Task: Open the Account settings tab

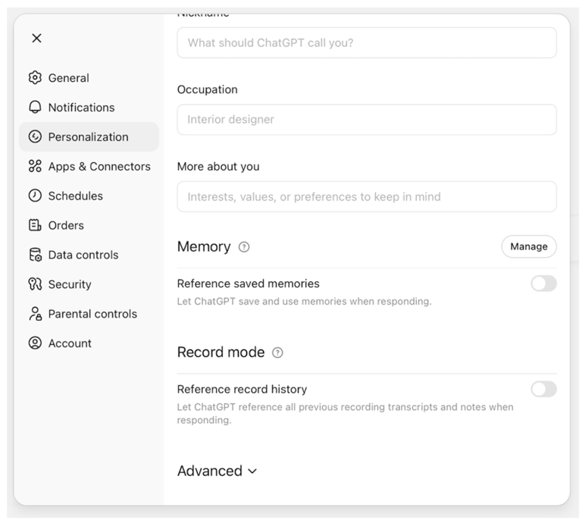Action: tap(89, 343)
